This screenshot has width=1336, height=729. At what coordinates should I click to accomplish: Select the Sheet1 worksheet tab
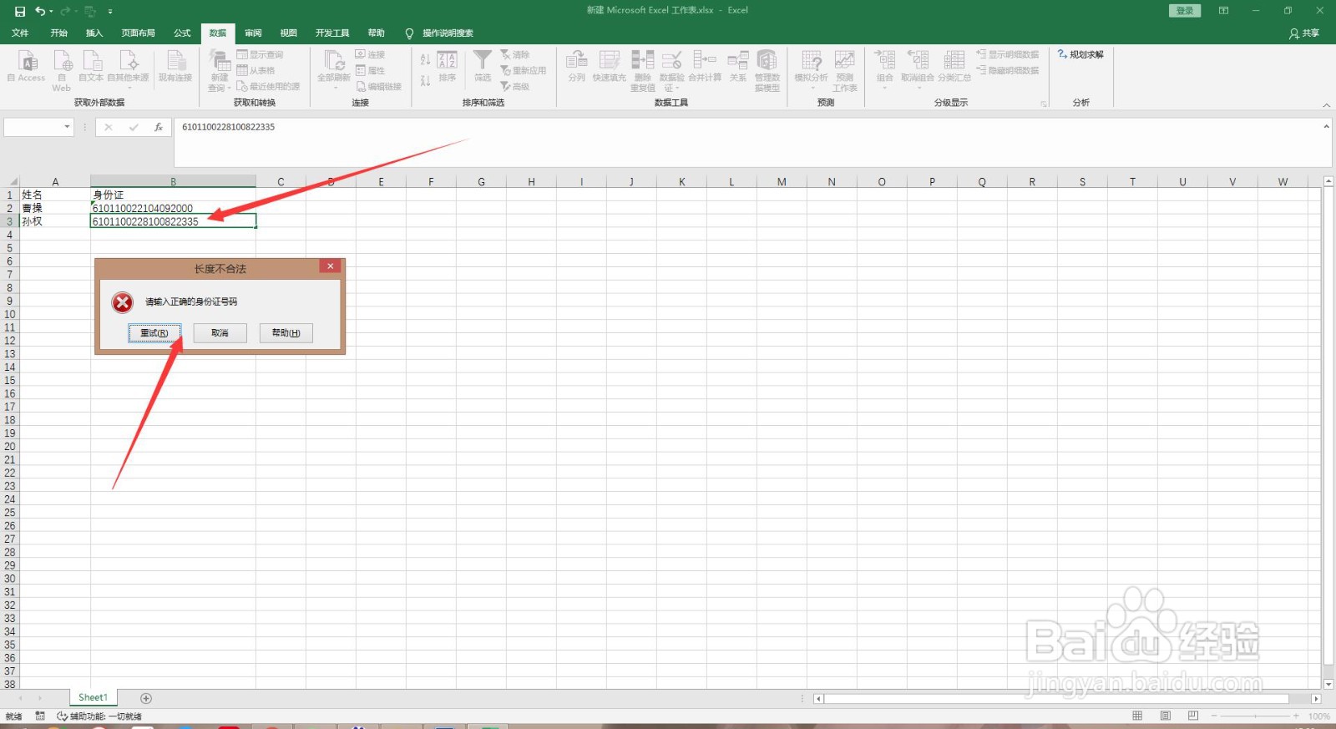94,698
